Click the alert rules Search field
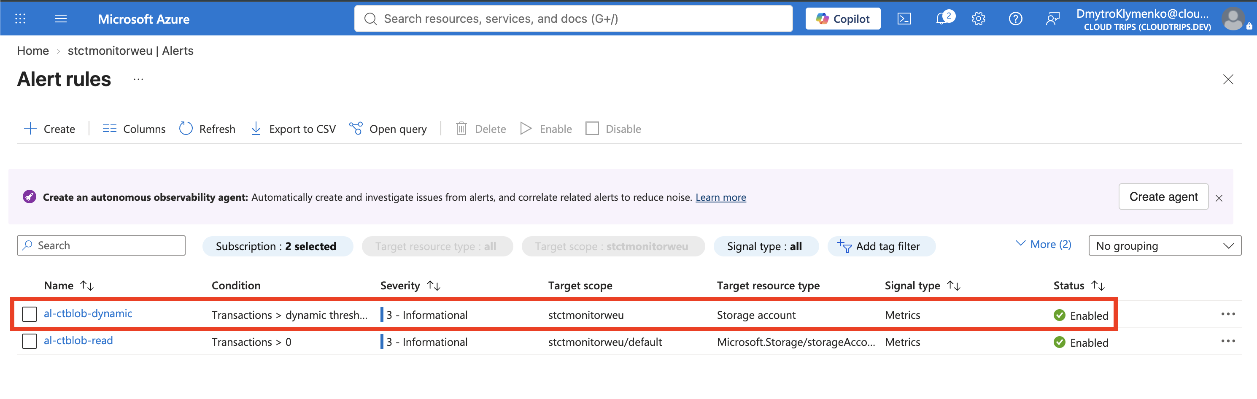The height and width of the screenshot is (399, 1257). (x=101, y=245)
